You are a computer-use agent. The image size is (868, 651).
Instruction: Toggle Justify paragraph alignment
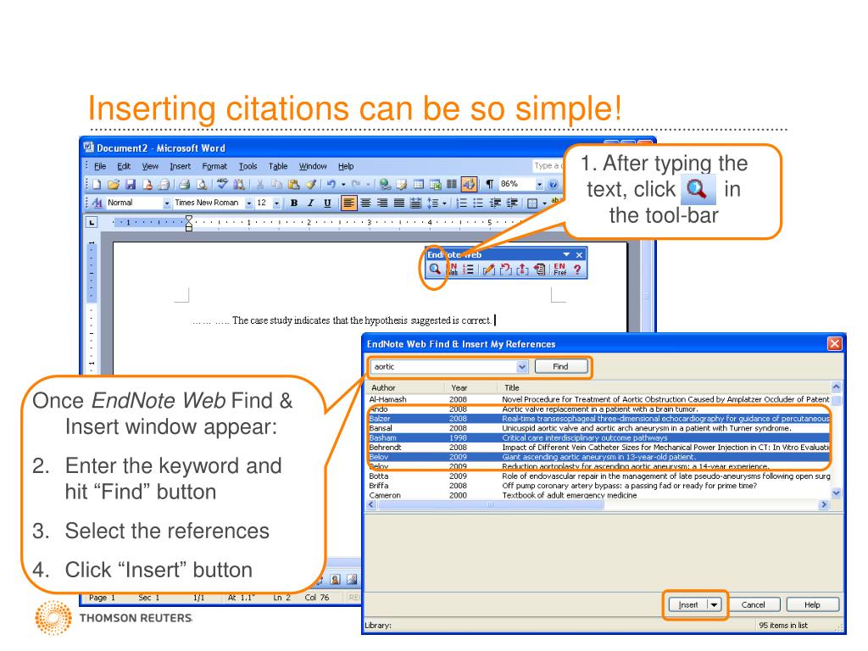click(399, 203)
